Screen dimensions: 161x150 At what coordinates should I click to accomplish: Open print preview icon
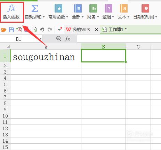(x=34, y=30)
